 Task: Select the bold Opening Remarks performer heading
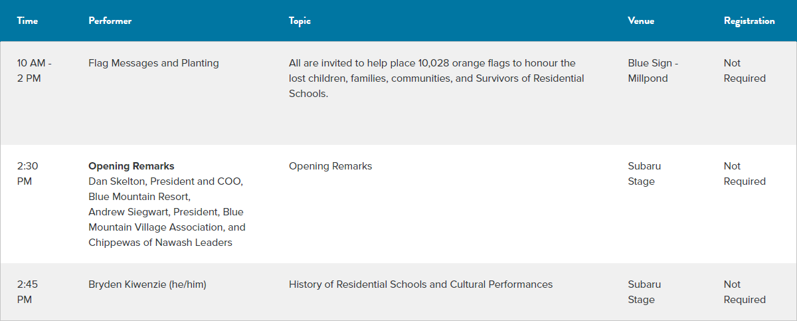pos(132,166)
